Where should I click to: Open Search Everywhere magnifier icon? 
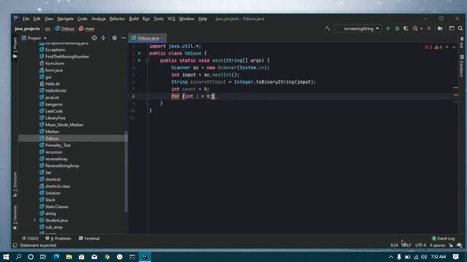coord(460,28)
